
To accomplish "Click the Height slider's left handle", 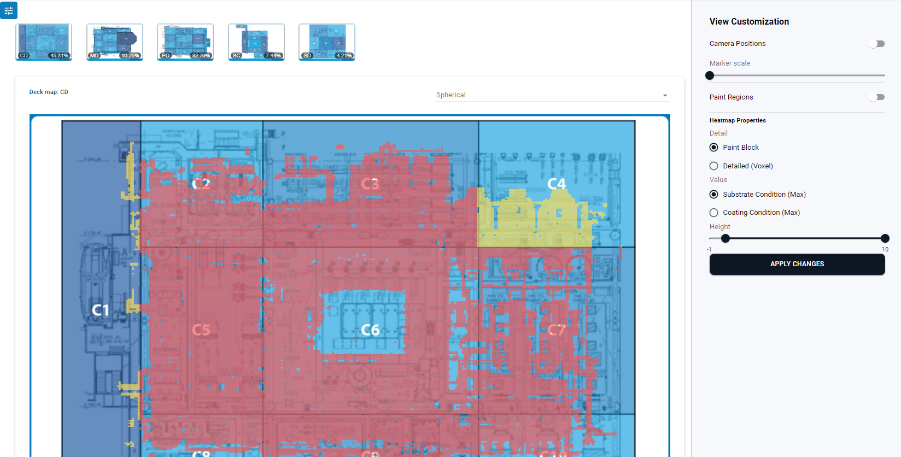I will click(x=726, y=238).
